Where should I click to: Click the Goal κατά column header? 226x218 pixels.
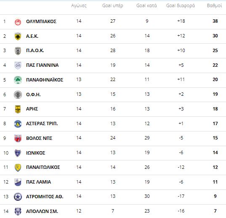[146, 5]
